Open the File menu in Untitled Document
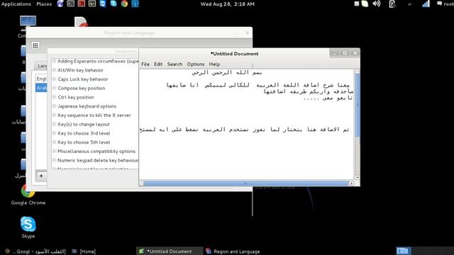Image resolution: width=454 pixels, height=255 pixels. 145,64
